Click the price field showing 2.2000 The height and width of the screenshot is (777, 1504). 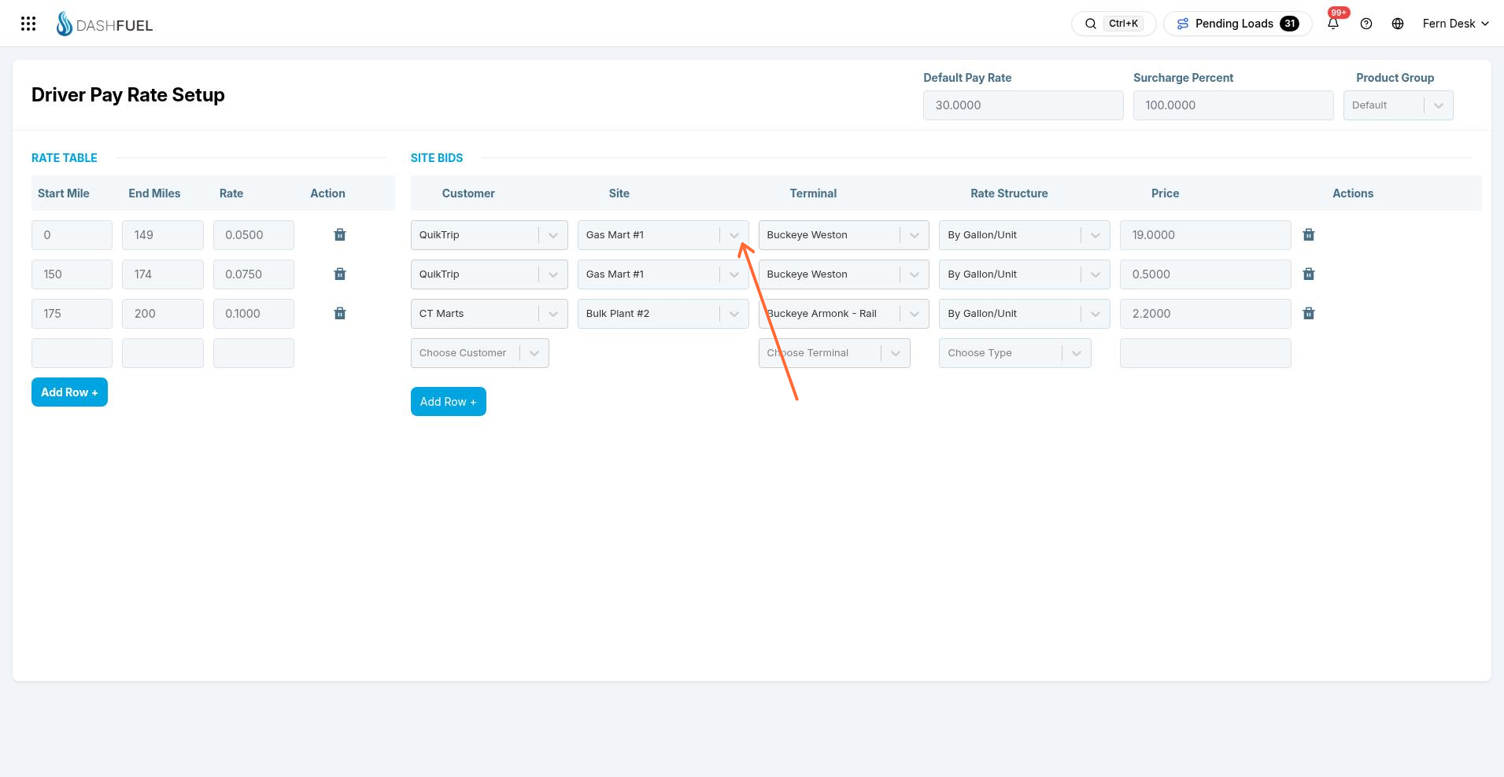tap(1205, 314)
